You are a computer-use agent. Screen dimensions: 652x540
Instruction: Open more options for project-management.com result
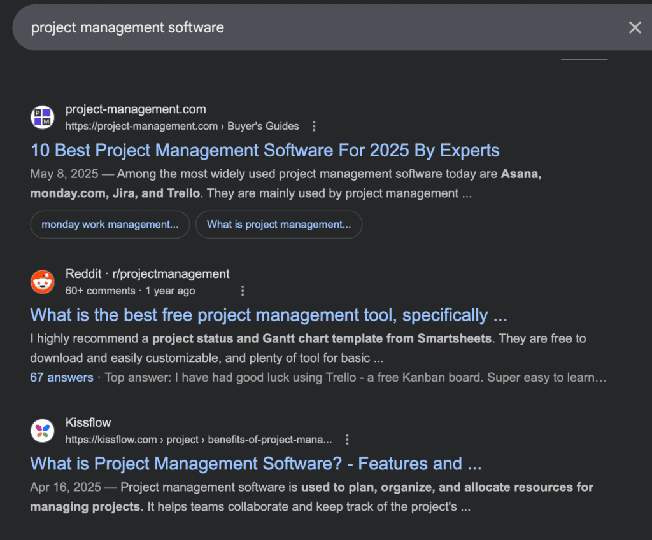click(314, 127)
